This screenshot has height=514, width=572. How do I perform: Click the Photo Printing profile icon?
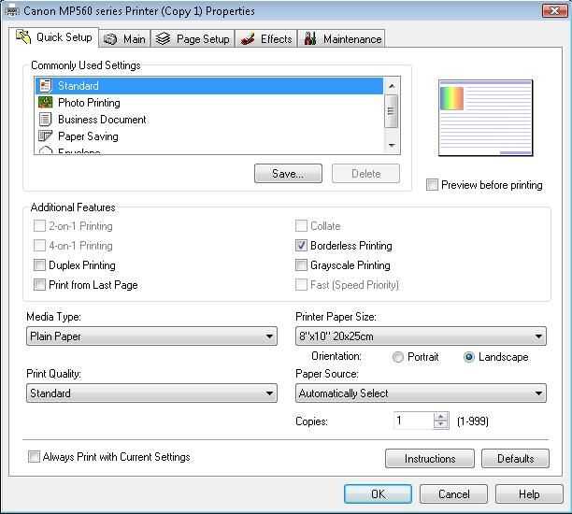(x=46, y=103)
